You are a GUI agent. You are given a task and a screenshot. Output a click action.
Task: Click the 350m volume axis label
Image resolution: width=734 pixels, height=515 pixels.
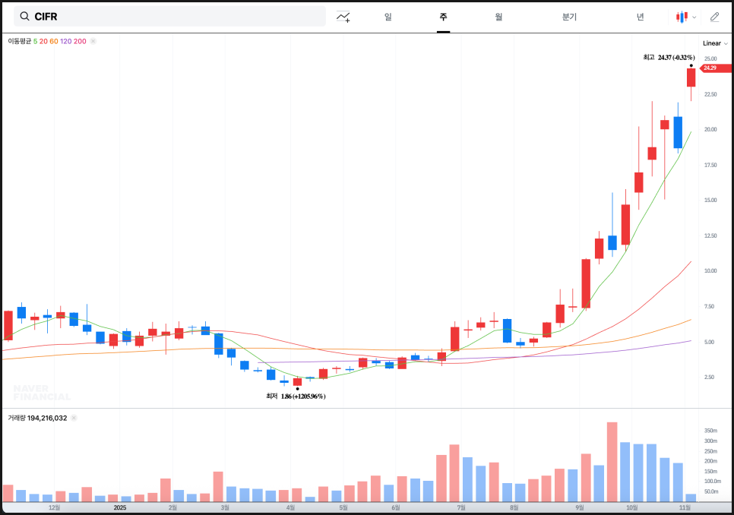[710, 431]
